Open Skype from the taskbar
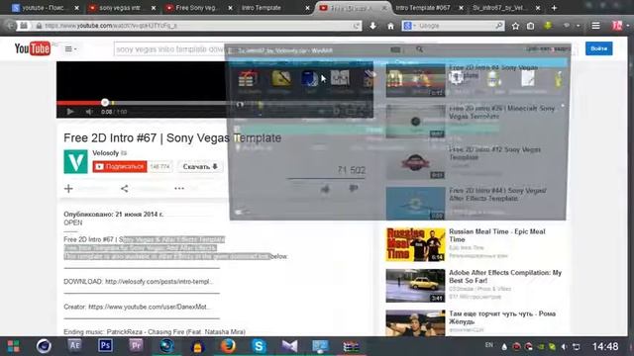The width and height of the screenshot is (634, 356). [259, 346]
